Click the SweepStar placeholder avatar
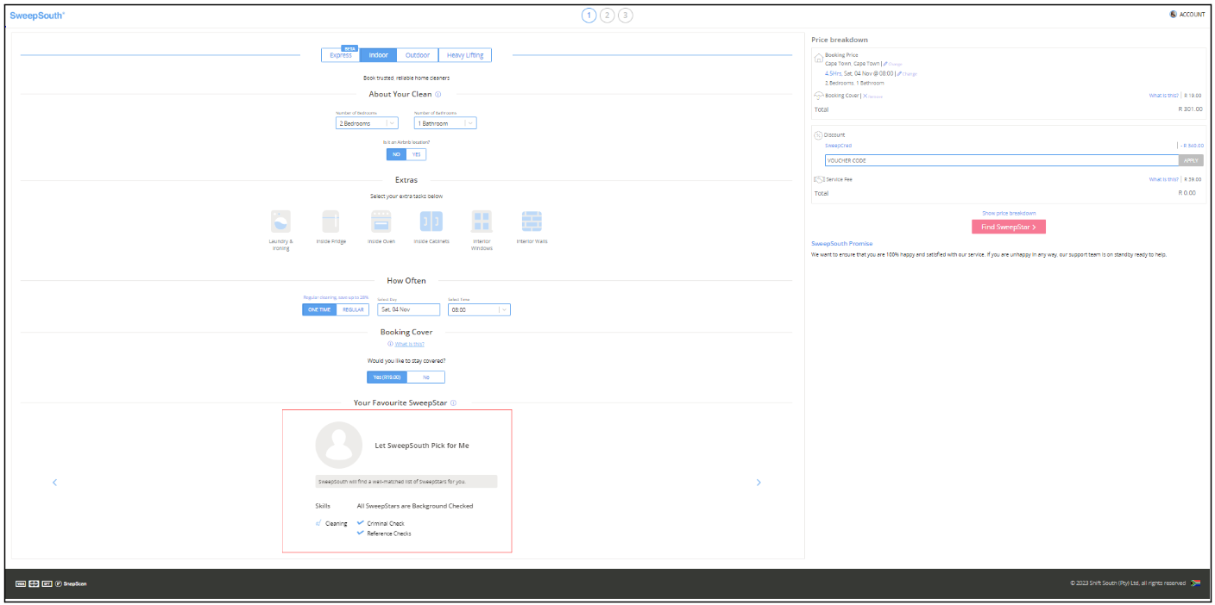Viewport: 1215px width, 605px height. click(x=338, y=445)
